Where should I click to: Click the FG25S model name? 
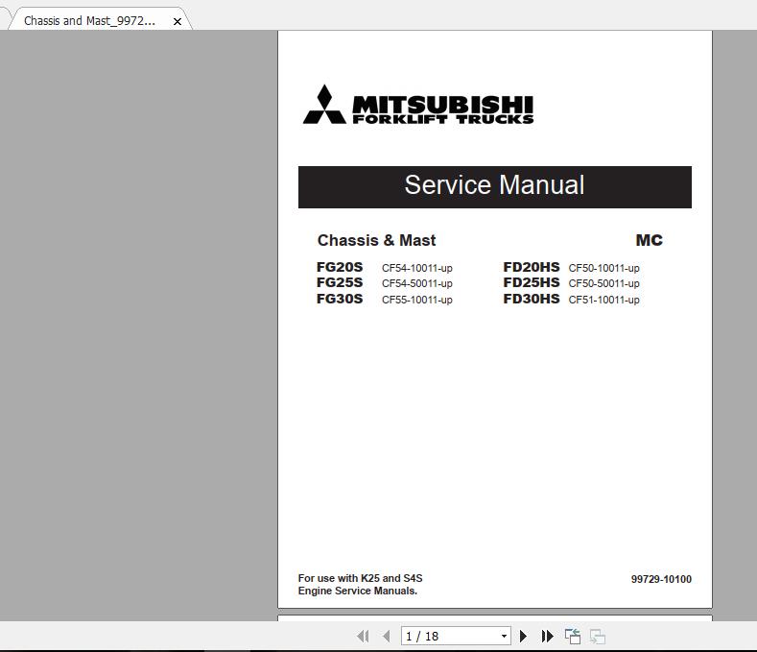click(x=340, y=282)
